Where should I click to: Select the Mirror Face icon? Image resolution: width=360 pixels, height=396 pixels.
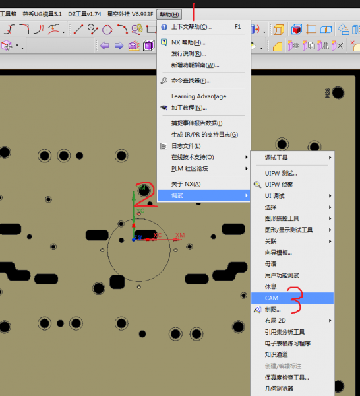[x=323, y=46]
